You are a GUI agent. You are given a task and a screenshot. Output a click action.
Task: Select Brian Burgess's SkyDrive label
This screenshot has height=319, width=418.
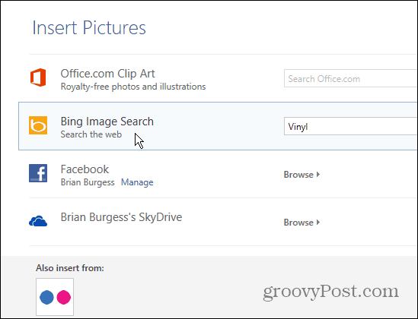(121, 217)
